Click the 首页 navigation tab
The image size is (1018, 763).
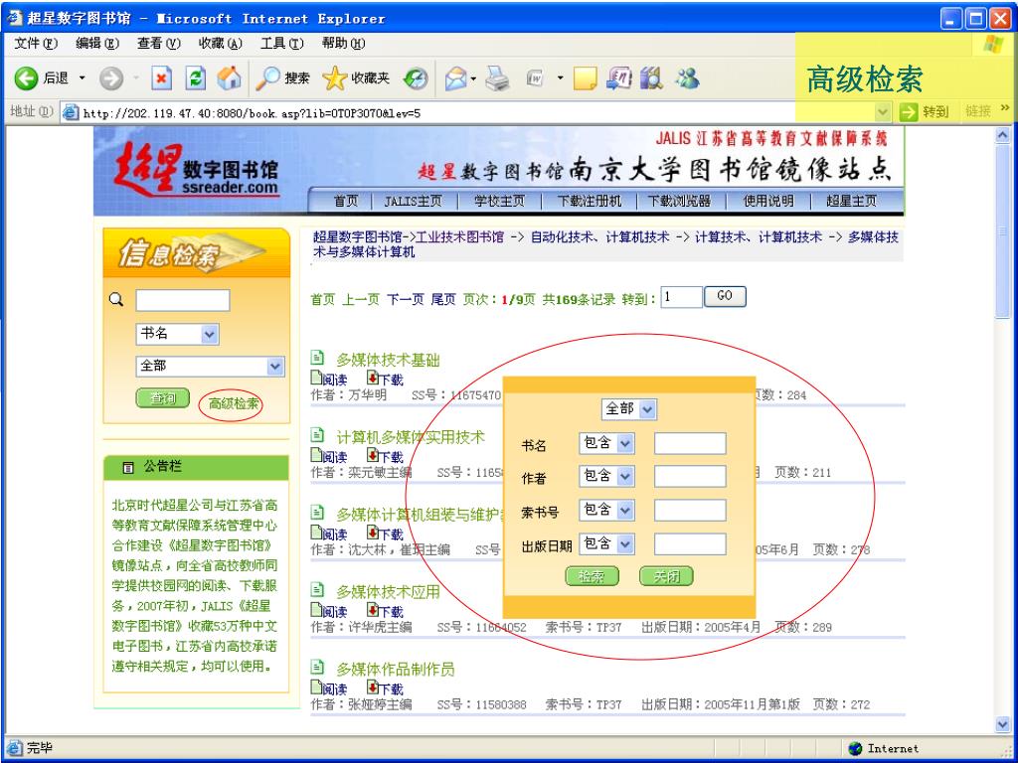pos(345,201)
